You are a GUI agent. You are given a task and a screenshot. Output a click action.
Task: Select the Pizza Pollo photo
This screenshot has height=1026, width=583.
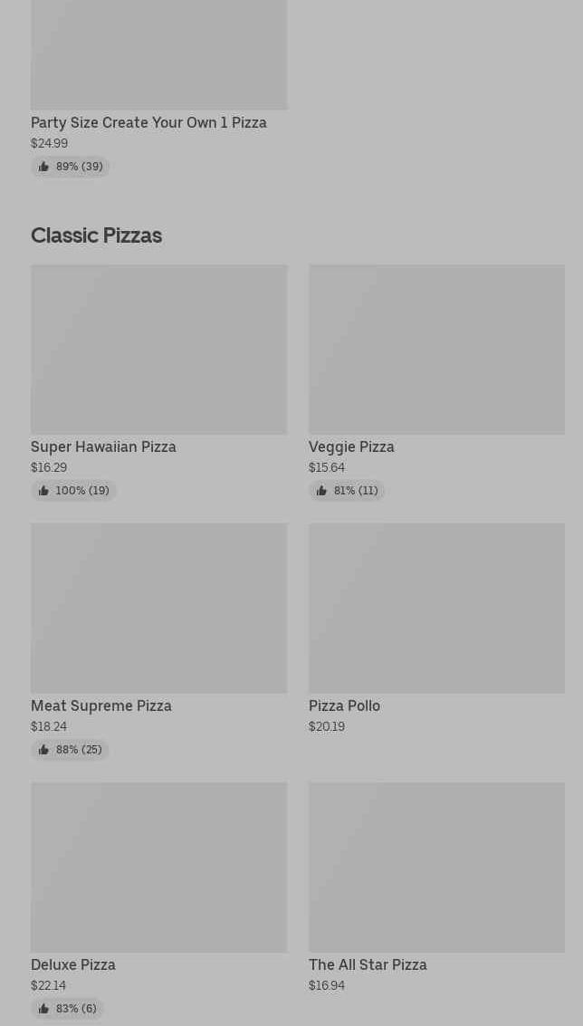coord(436,608)
